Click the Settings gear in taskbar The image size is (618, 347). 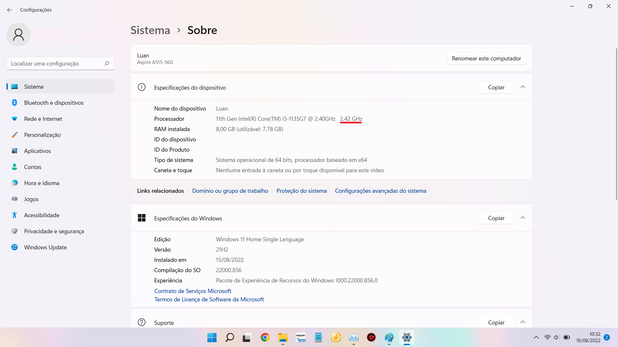tap(407, 337)
